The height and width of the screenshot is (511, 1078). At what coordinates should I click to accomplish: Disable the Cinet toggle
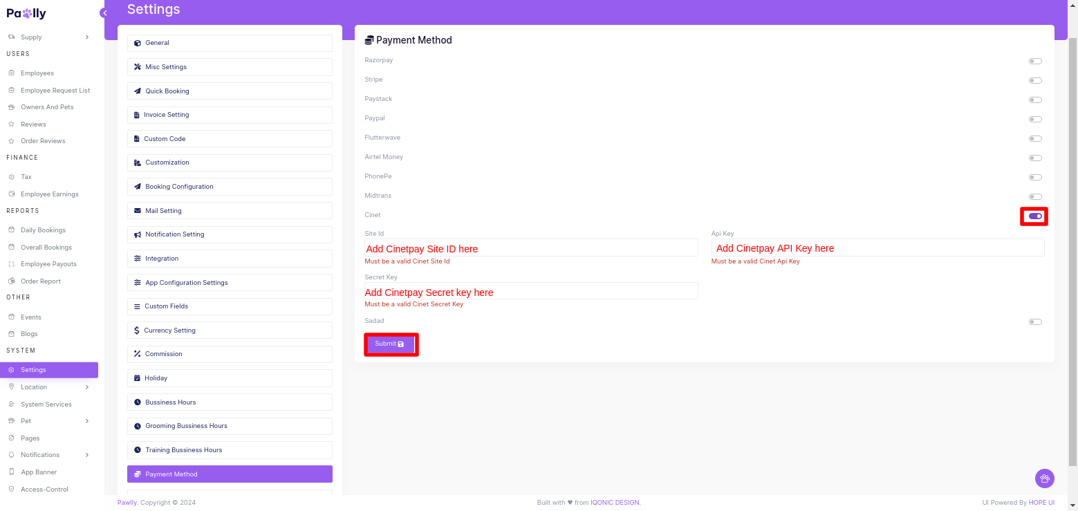tap(1035, 216)
